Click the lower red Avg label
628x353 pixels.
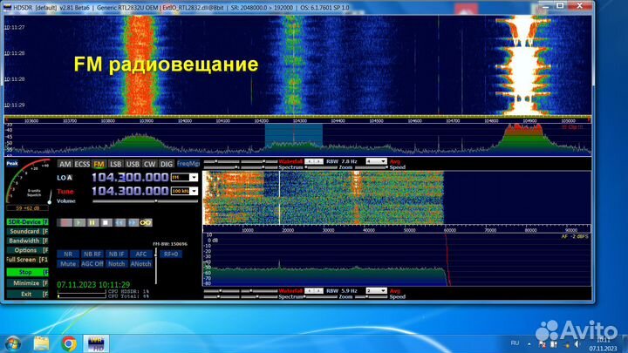pos(394,291)
